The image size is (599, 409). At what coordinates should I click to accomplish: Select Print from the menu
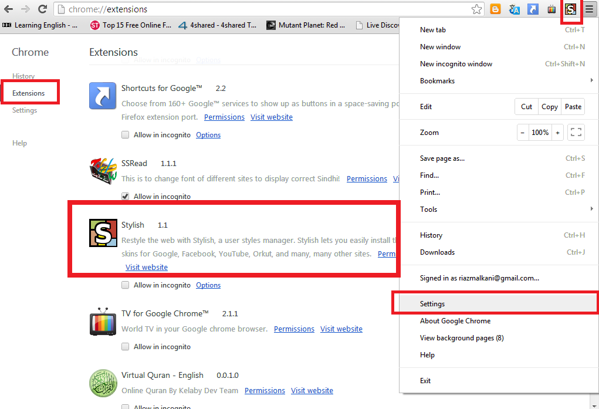499,192
